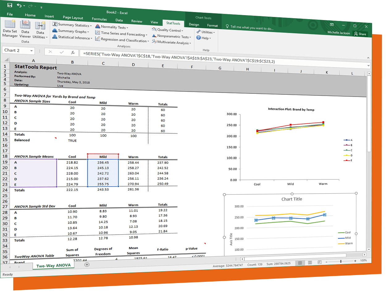Click the zoom slider handle
This screenshot has height=296, width=390.
pyautogui.click(x=341, y=261)
